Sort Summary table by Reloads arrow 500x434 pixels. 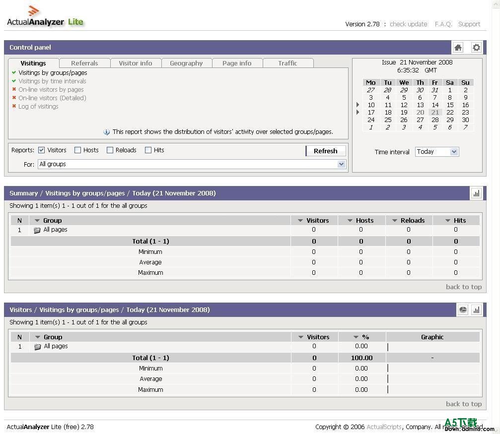point(394,221)
